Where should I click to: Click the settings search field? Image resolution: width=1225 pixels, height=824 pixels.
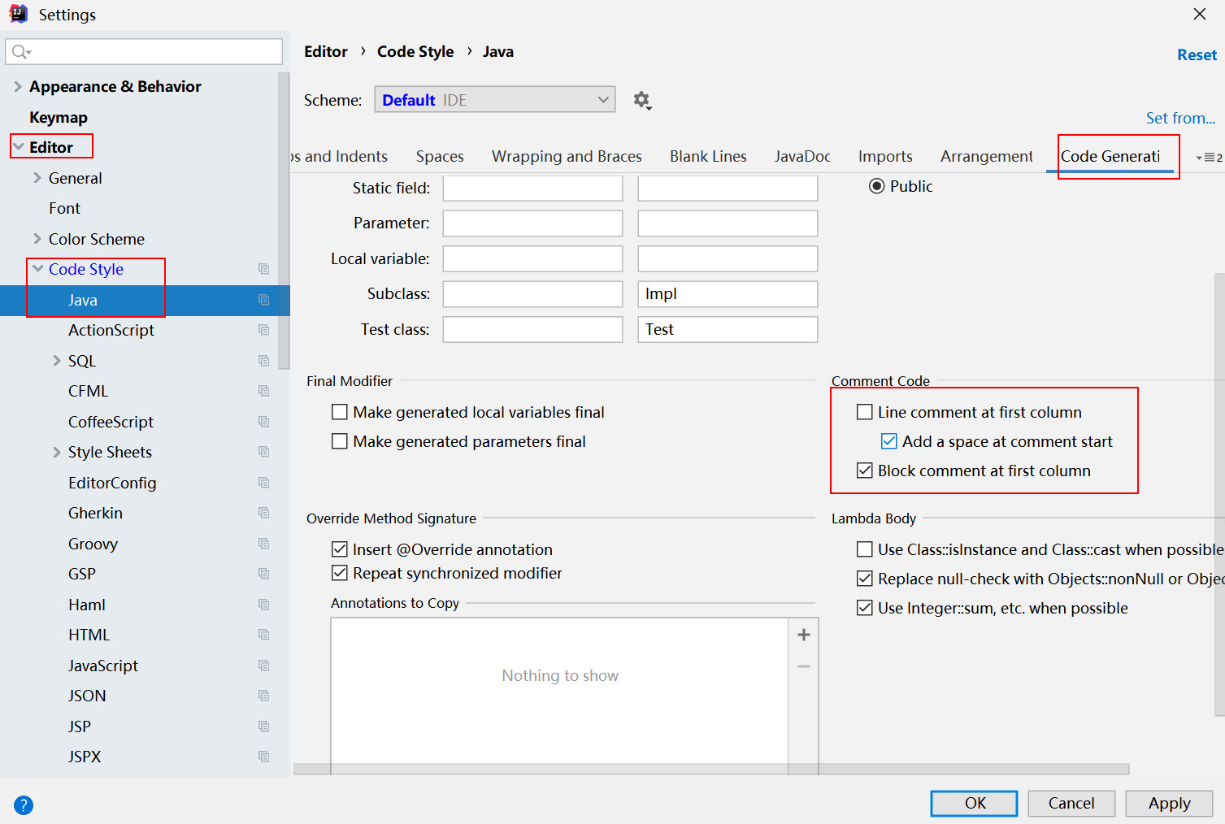144,52
